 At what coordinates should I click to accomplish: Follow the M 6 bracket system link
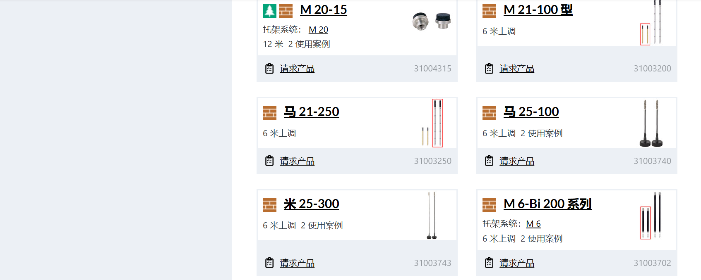point(533,224)
